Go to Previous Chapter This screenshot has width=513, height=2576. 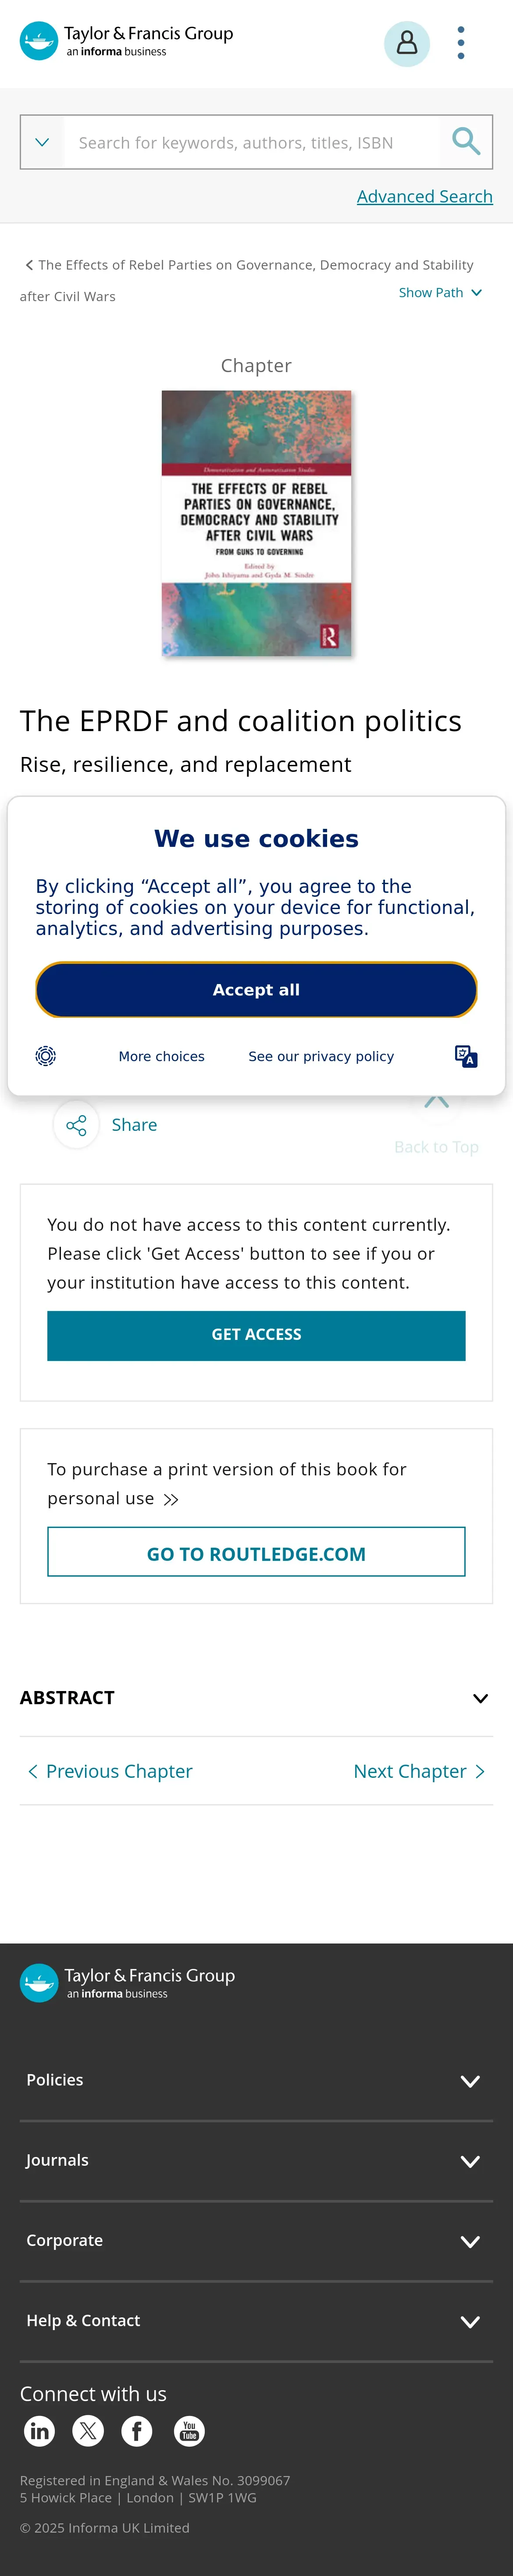(x=110, y=1771)
